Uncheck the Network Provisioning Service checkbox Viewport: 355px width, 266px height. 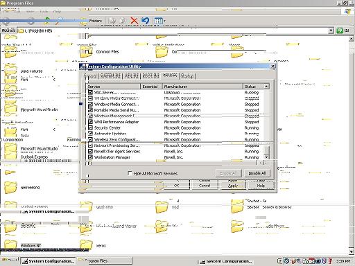90,145
